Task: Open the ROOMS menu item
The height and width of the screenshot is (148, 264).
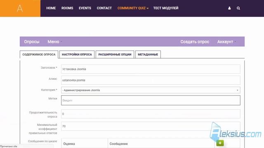Action: pos(67,8)
